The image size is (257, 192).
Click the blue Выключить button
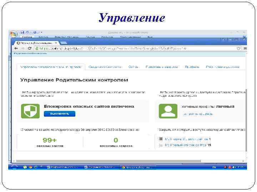(60, 114)
